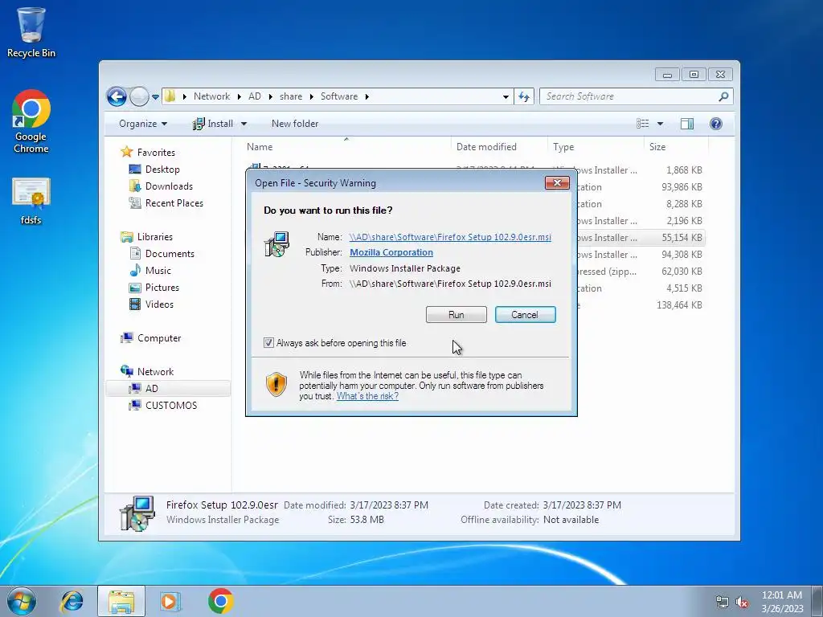Expand the address bar history dropdown
This screenshot has height=617, width=823.
pos(506,96)
